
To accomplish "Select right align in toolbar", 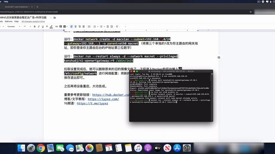I will coord(79,27).
